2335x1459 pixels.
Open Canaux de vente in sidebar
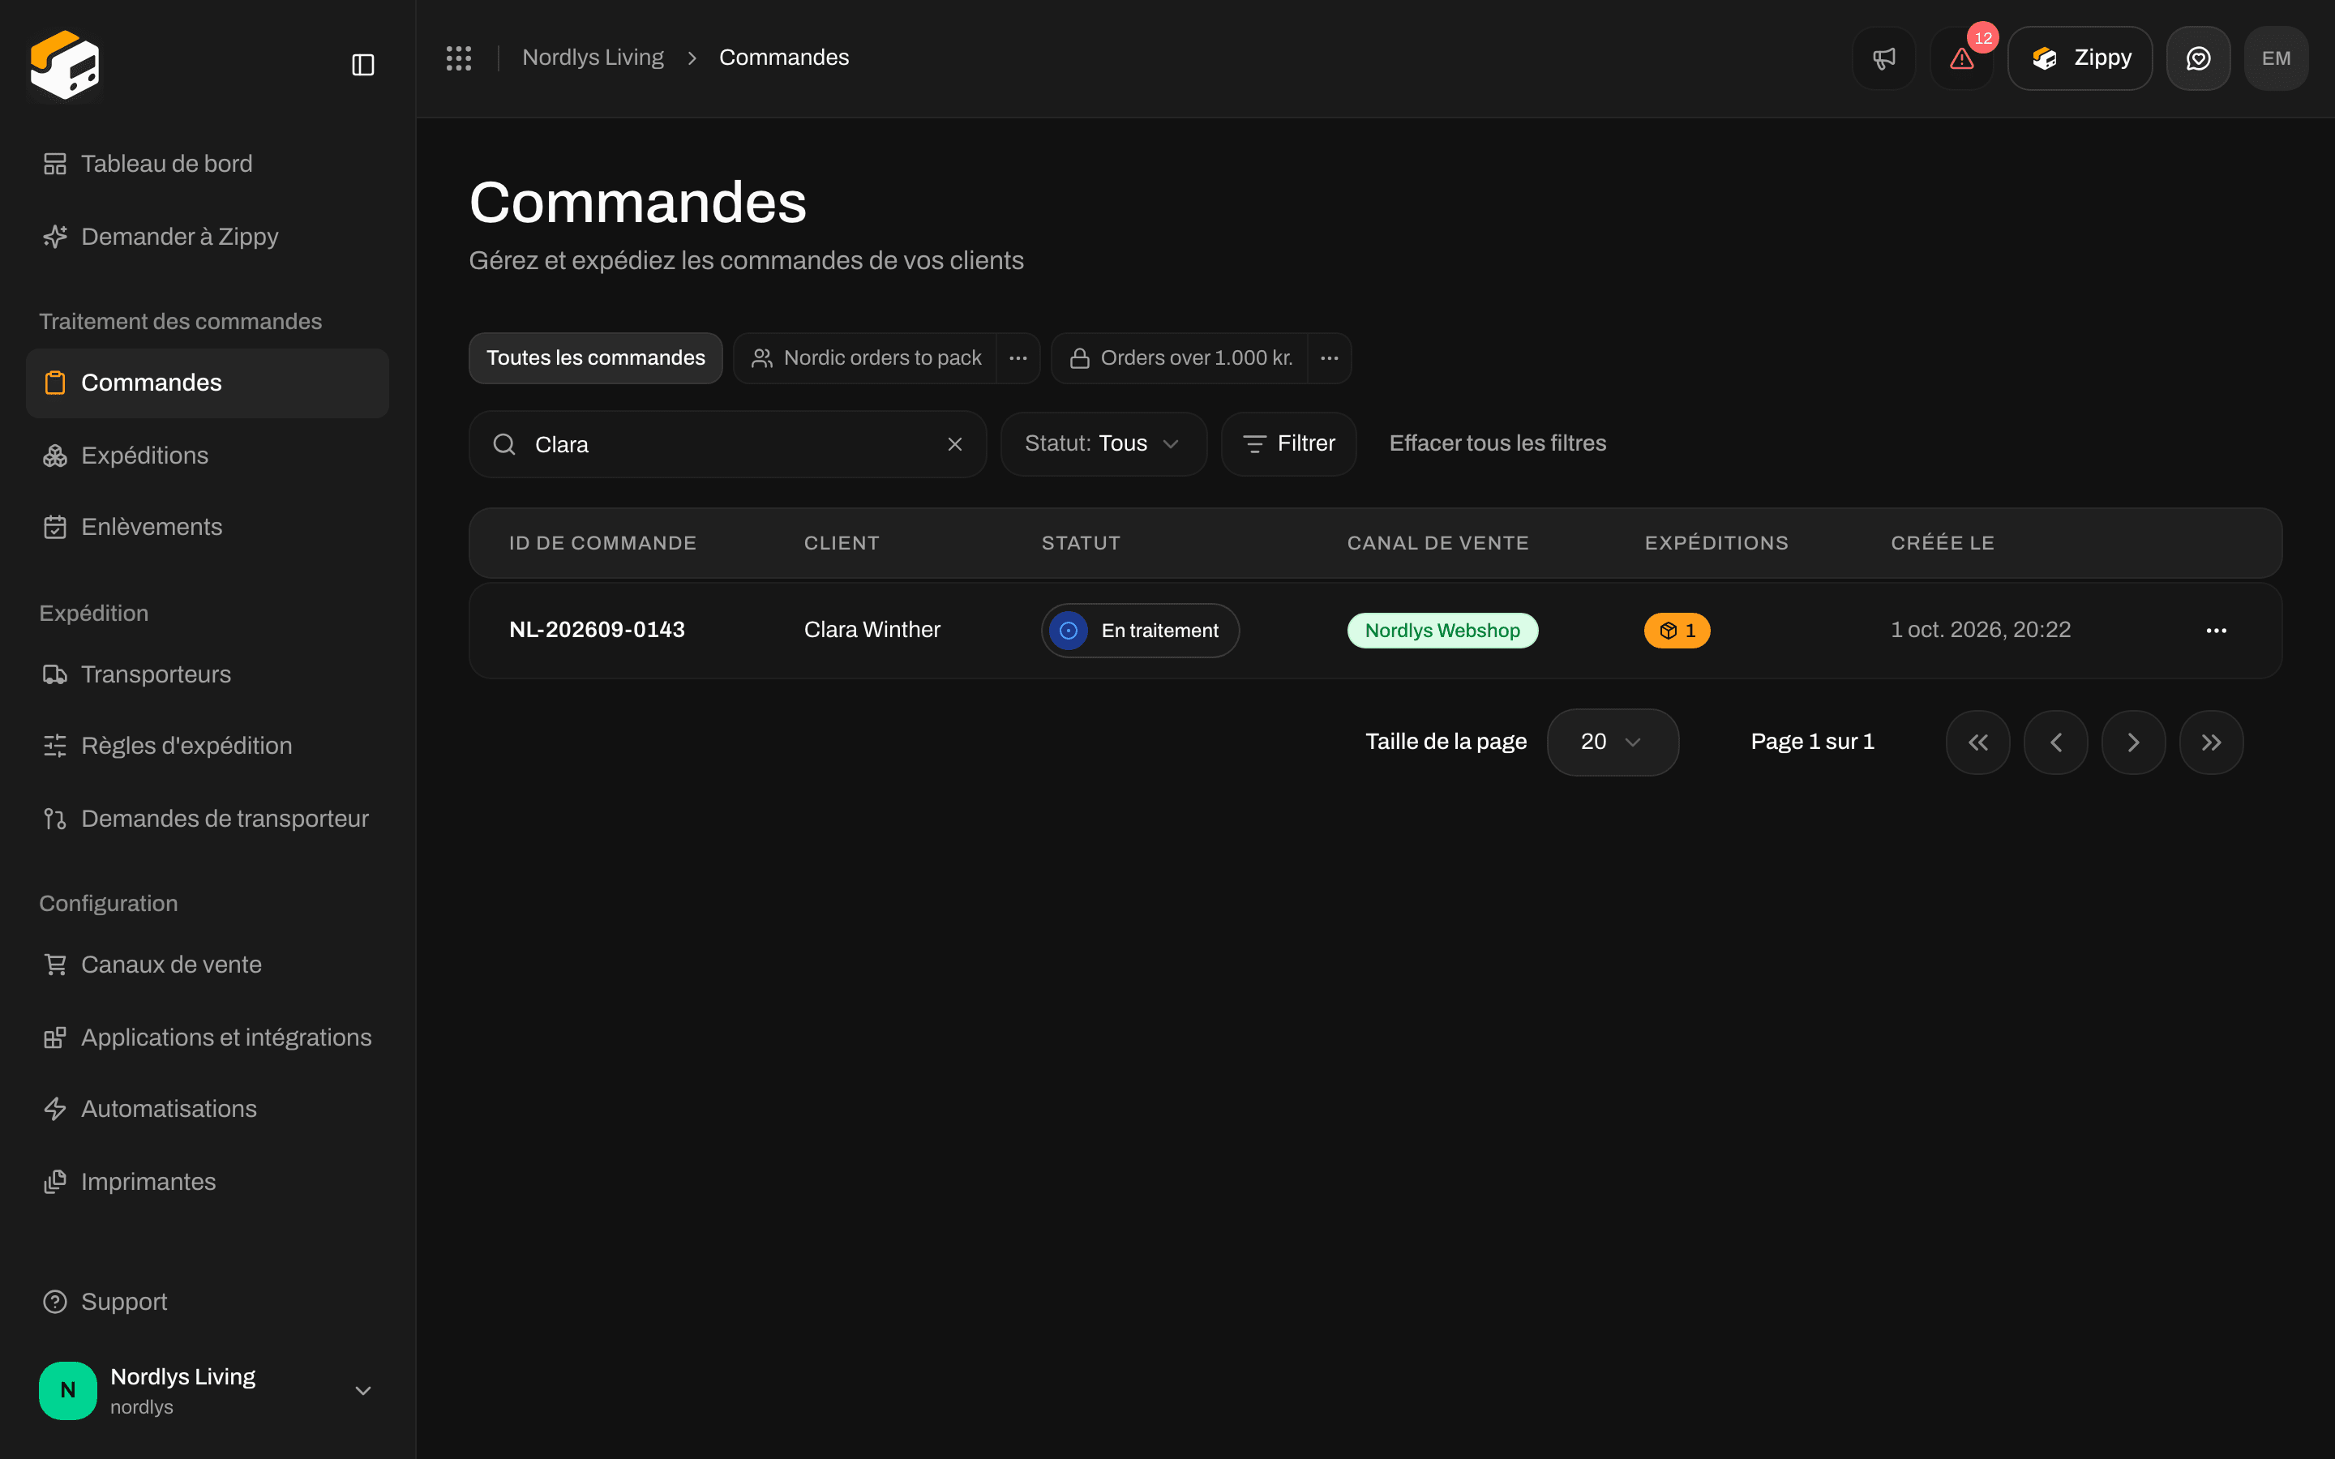click(x=208, y=965)
